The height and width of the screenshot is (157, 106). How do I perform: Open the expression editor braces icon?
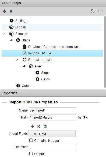click(85, 117)
